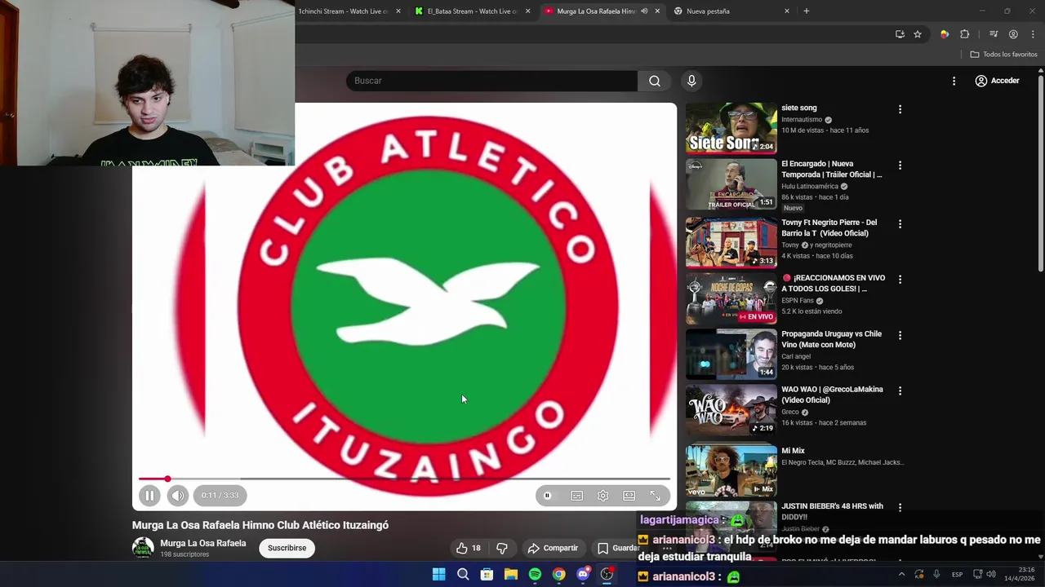Viewport: 1045px width, 587px height.
Task: Save the video with the Guardar bookmark
Action: (617, 548)
